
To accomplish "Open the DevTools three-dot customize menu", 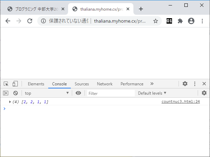I will coord(195,84).
